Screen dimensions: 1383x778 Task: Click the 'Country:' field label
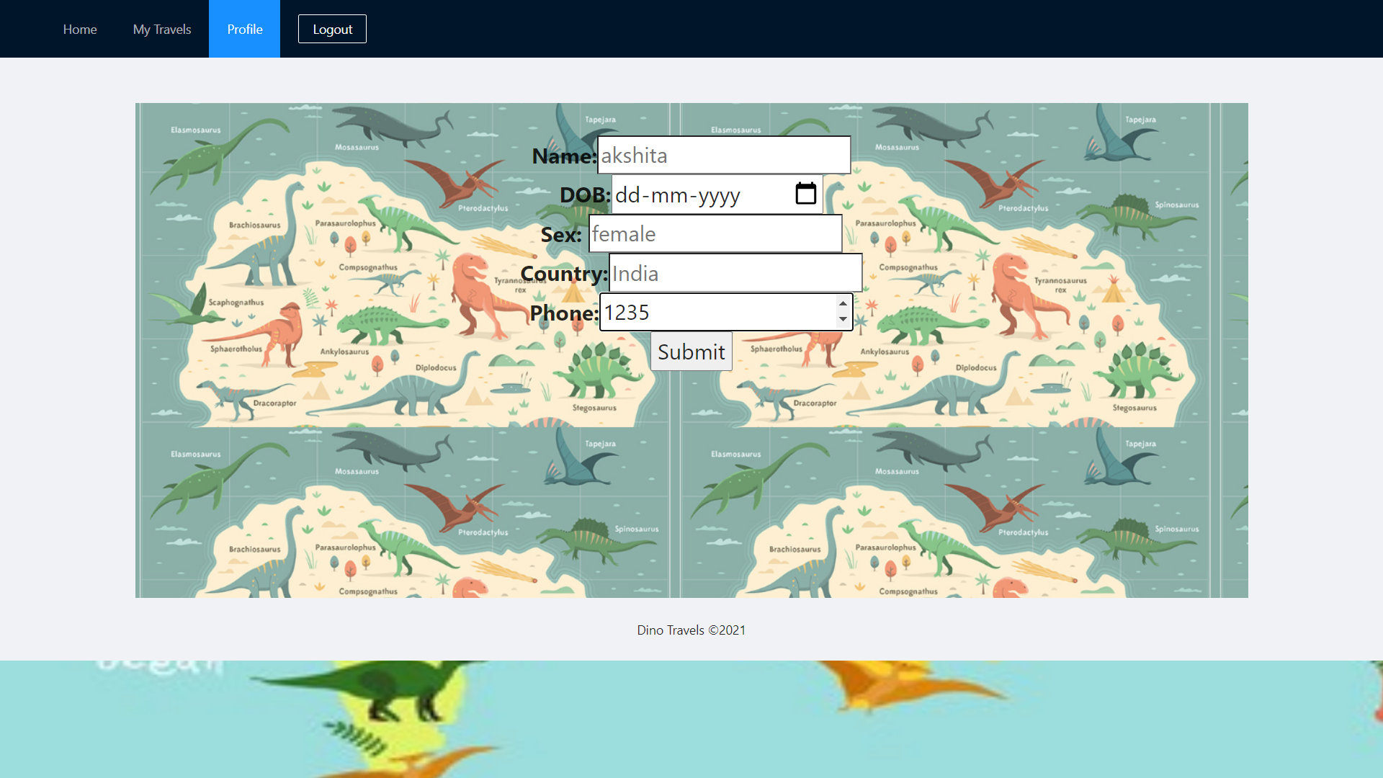coord(564,274)
